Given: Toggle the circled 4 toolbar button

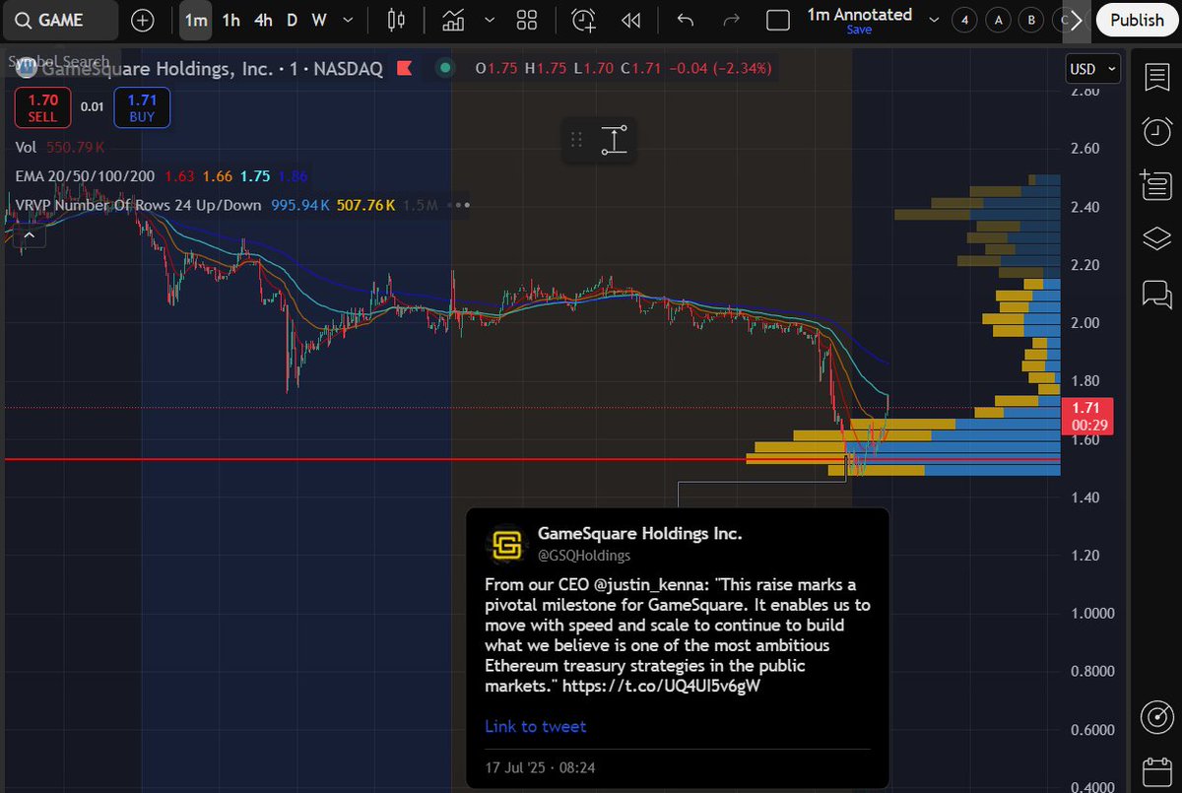Looking at the screenshot, I should (x=964, y=20).
